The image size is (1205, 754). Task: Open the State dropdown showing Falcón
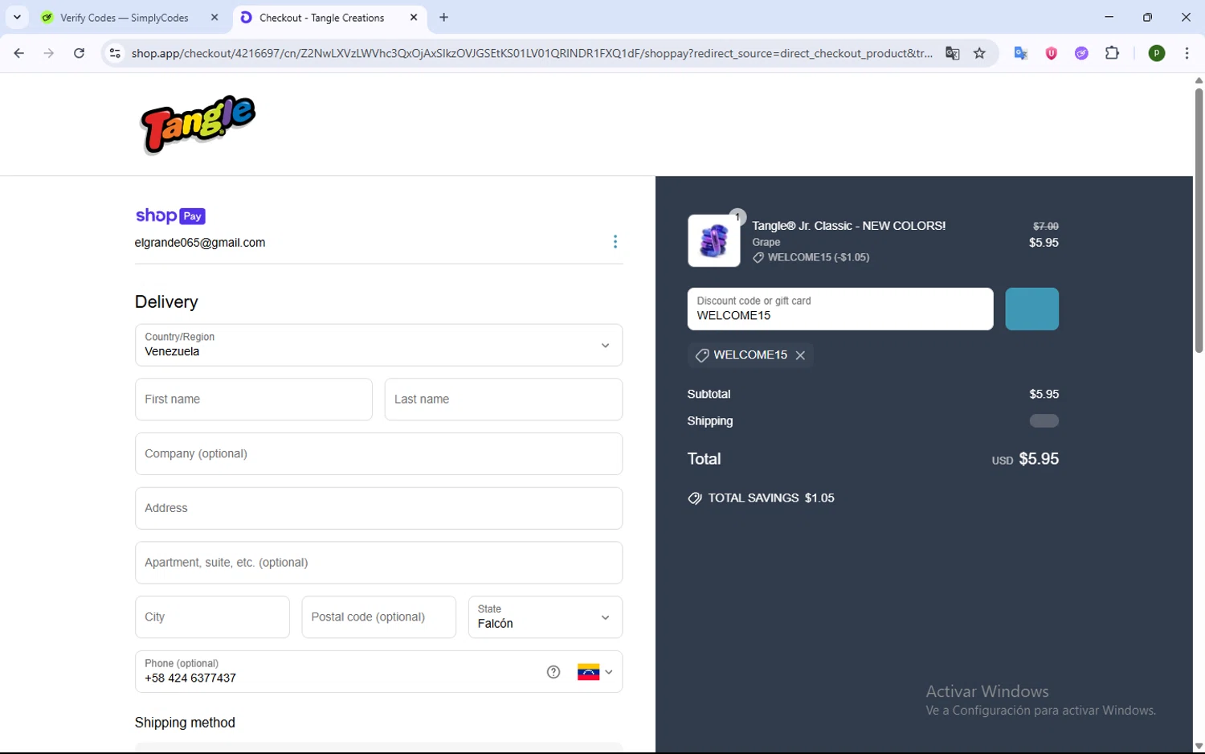(x=545, y=617)
